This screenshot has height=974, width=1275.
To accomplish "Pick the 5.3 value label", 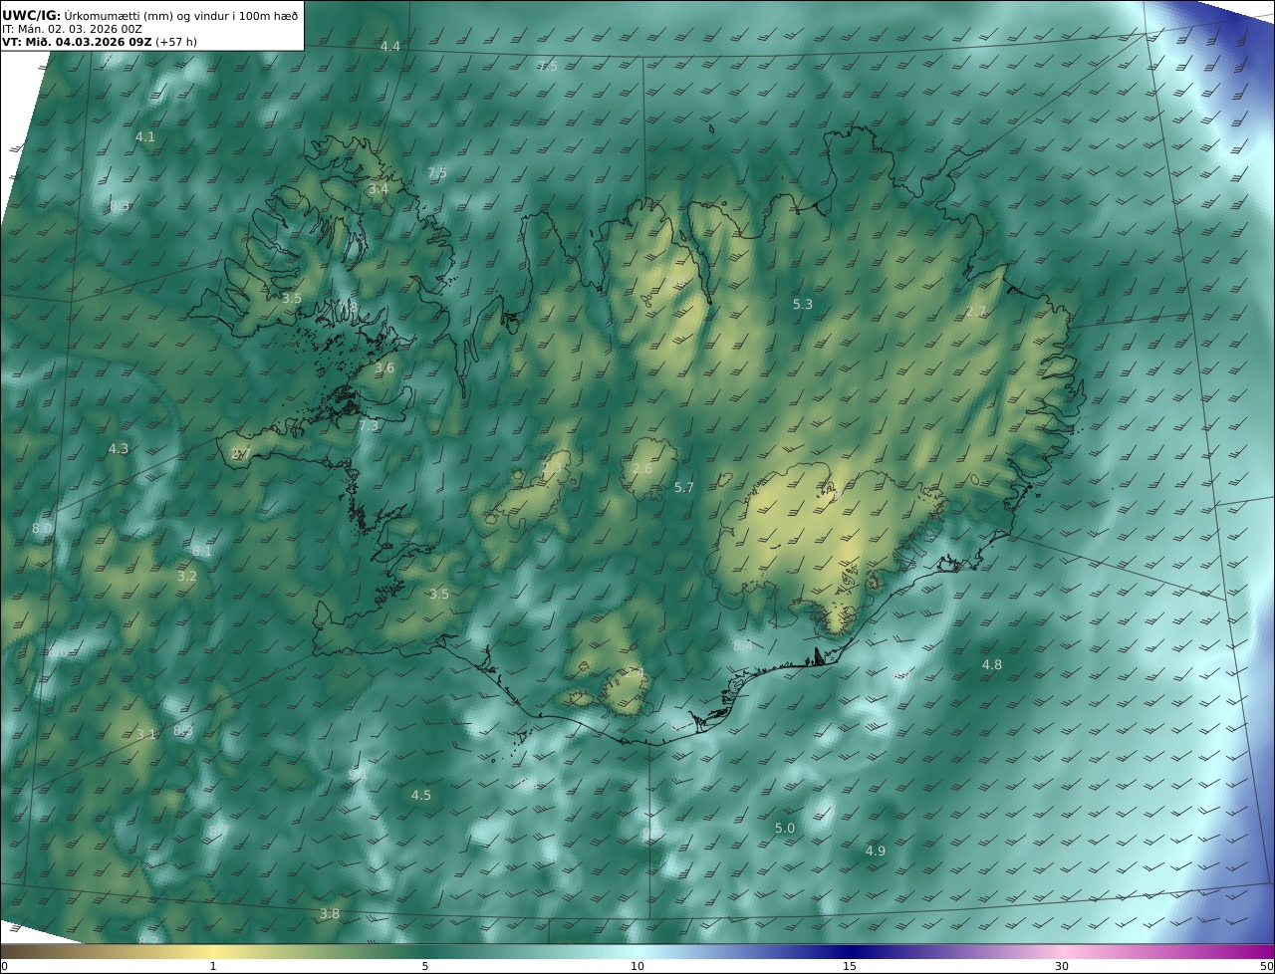I will [803, 305].
